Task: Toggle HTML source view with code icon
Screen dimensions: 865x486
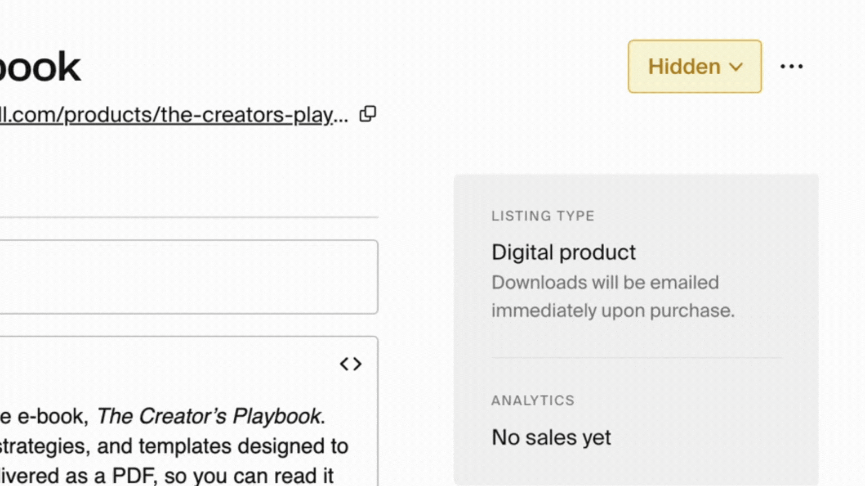Action: (x=350, y=364)
